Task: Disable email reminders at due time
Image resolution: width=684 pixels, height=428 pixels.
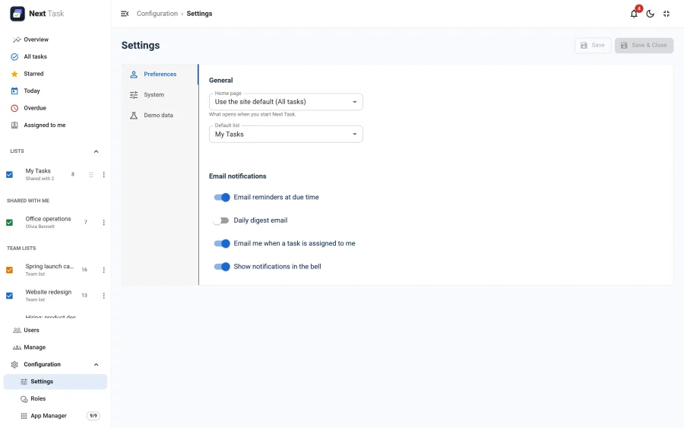Action: 222,198
